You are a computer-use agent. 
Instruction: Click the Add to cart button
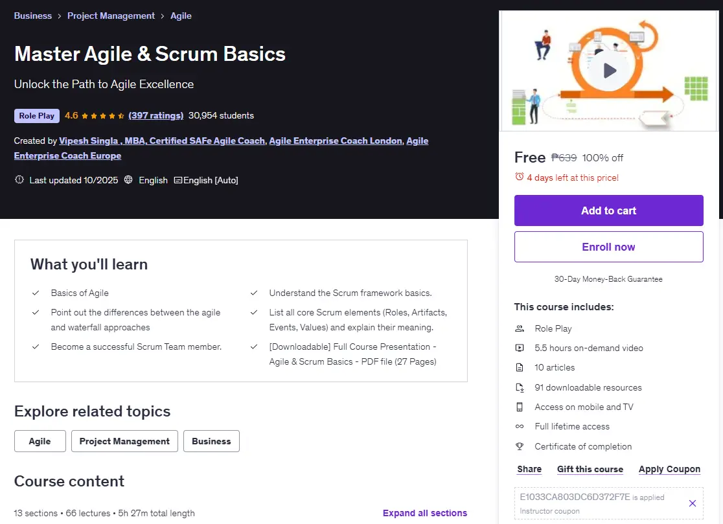click(608, 211)
